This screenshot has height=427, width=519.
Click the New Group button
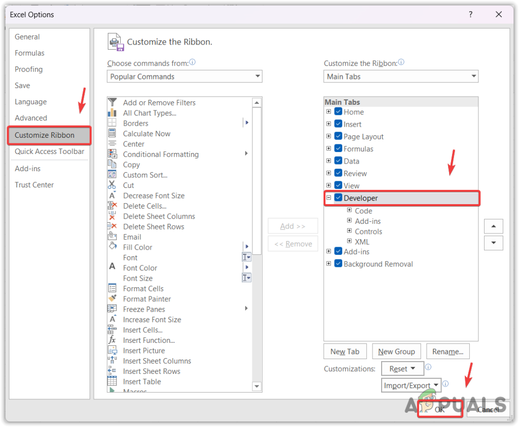[396, 351]
